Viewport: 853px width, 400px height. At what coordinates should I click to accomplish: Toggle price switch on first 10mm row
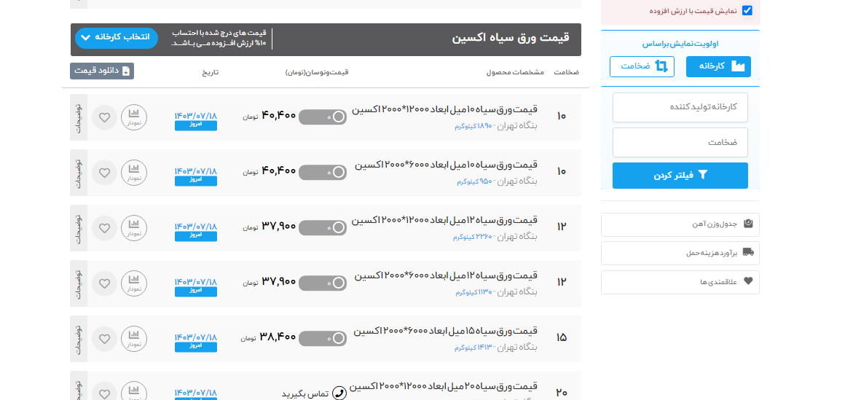click(x=323, y=117)
